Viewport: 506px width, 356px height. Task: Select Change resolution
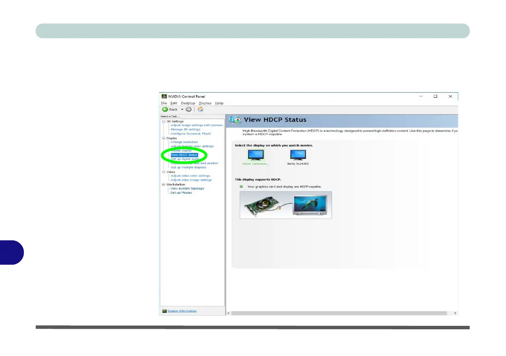184,142
